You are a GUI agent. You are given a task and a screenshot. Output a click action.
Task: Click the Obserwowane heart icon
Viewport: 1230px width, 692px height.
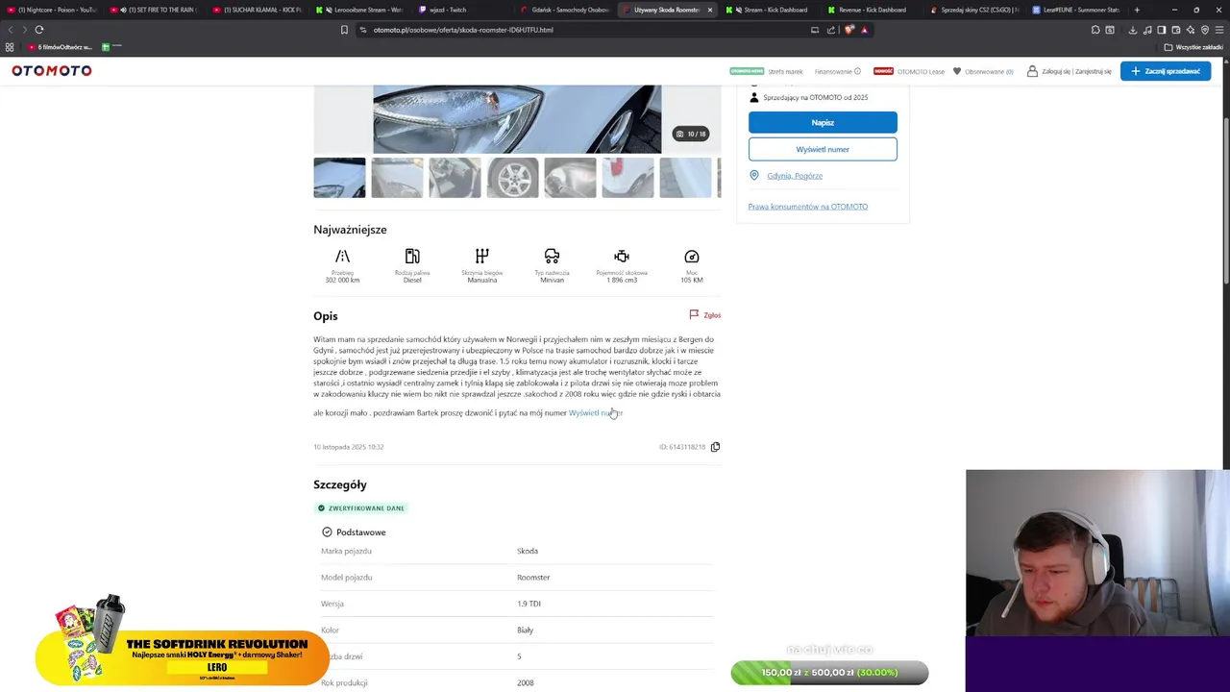[x=957, y=71]
